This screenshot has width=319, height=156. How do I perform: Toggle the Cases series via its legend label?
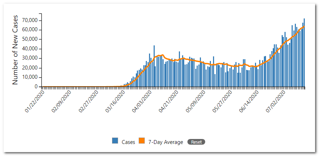[128, 142]
